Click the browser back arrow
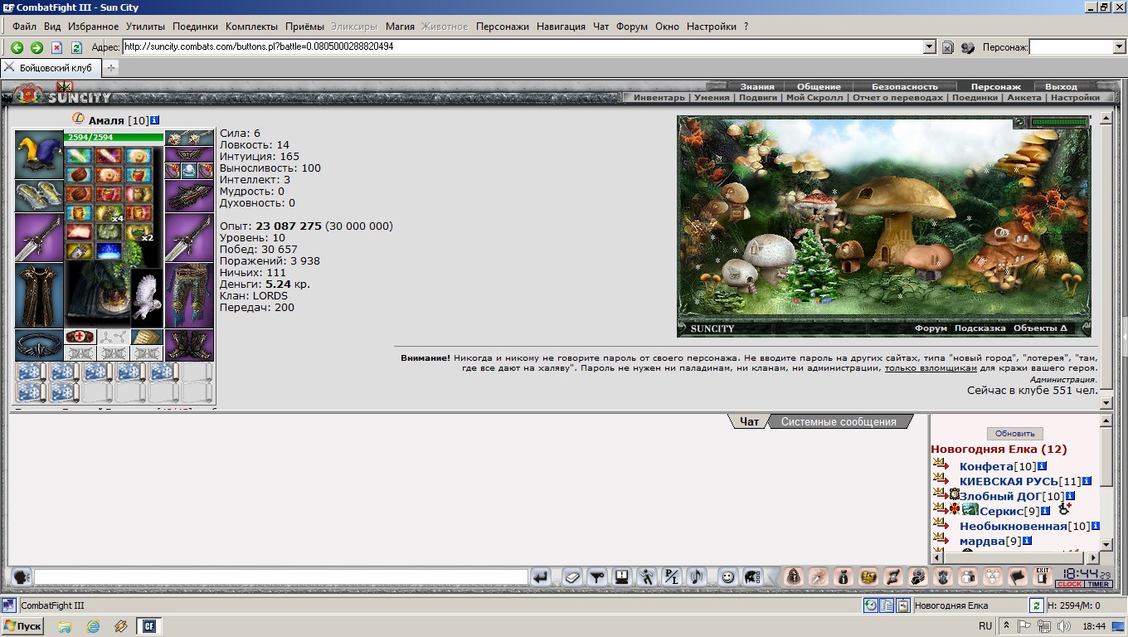 pyautogui.click(x=17, y=47)
